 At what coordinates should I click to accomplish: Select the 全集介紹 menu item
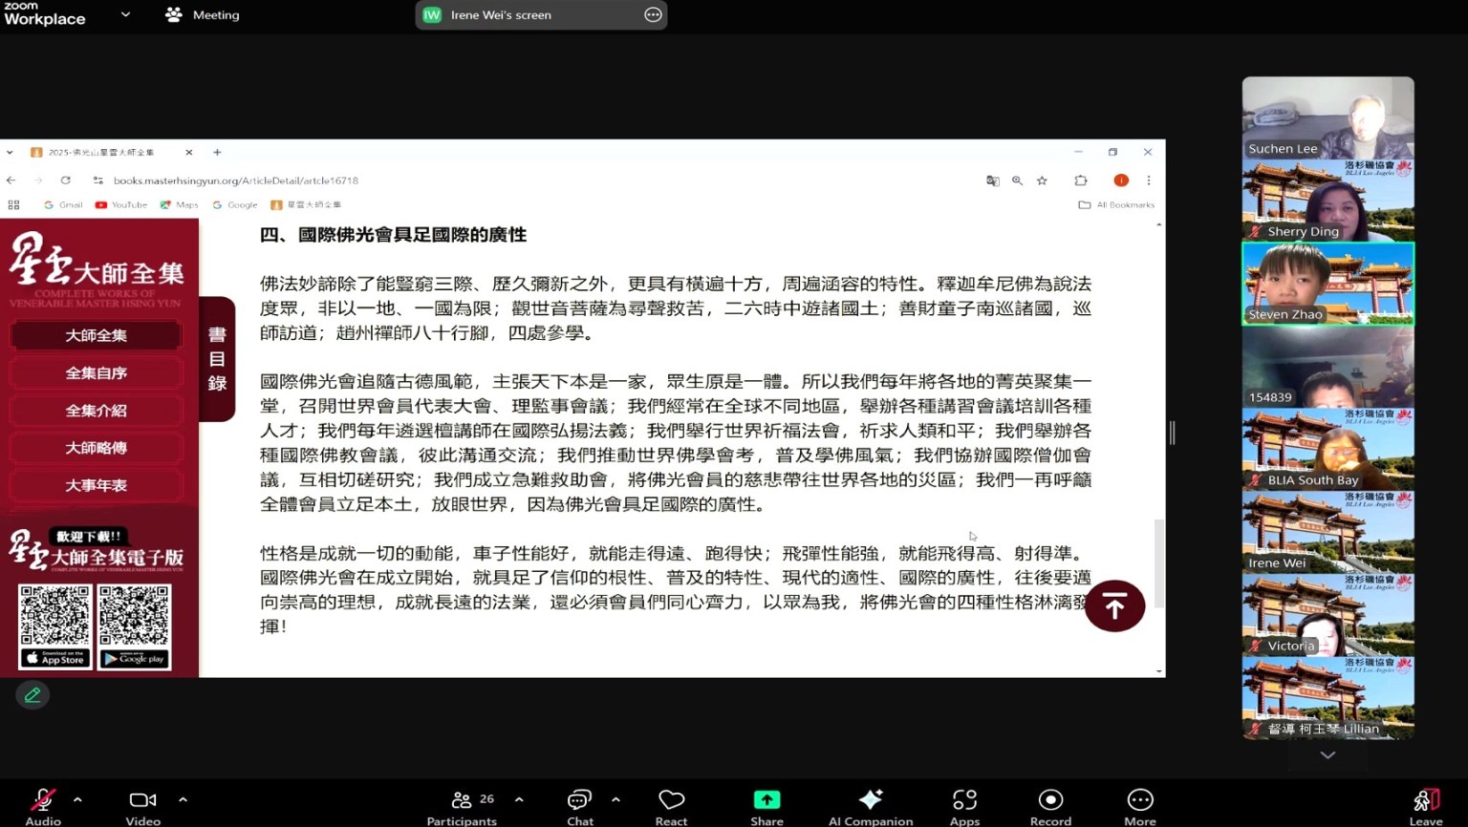96,411
